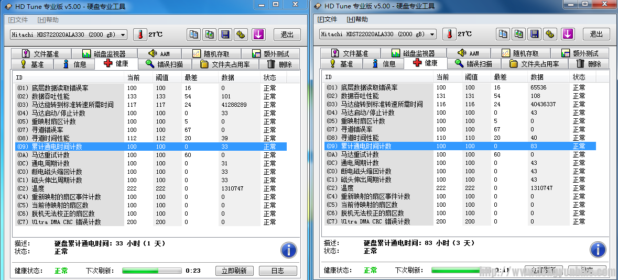
Task: Open [F]文件 menu in left window
Action: click(x=18, y=20)
